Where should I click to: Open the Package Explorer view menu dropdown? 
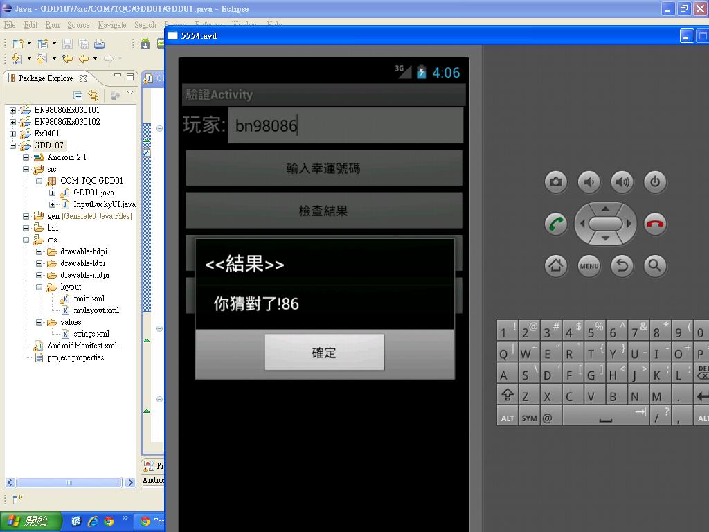129,94
